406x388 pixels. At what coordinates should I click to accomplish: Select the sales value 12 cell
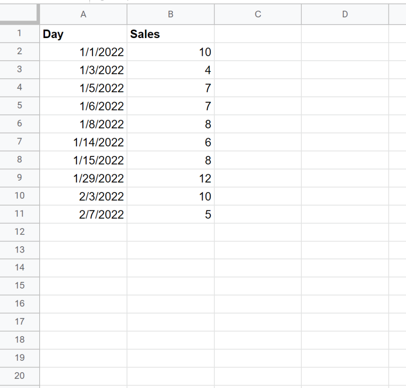170,178
